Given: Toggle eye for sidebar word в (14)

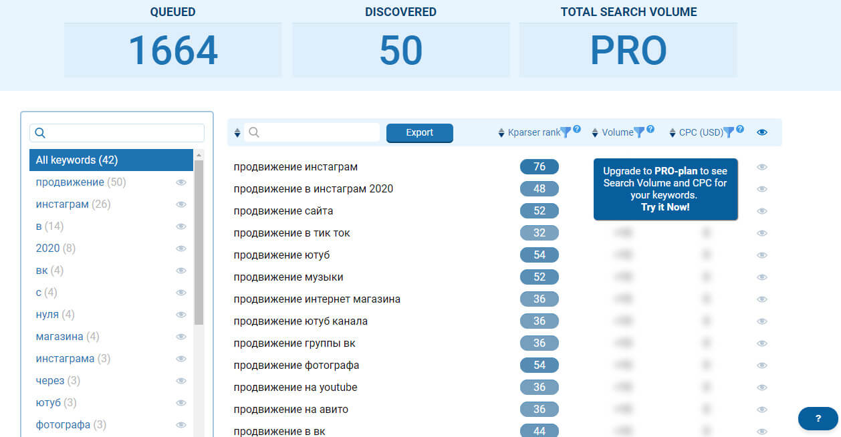Looking at the screenshot, I should pyautogui.click(x=181, y=227).
